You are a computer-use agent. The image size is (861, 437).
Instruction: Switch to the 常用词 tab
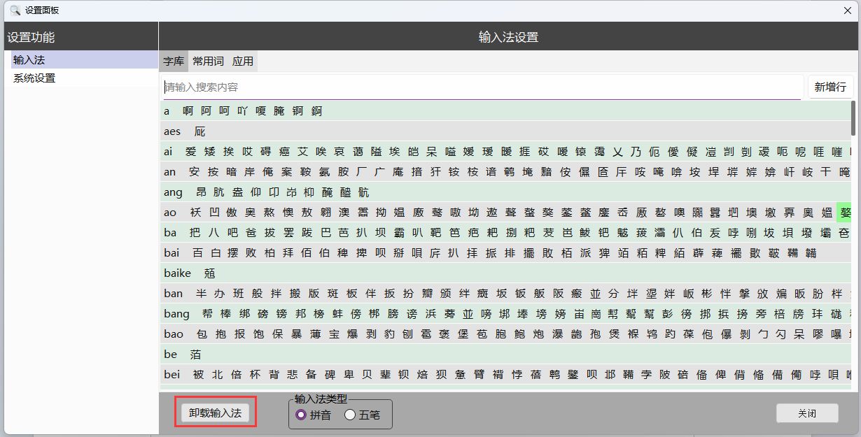(x=208, y=62)
